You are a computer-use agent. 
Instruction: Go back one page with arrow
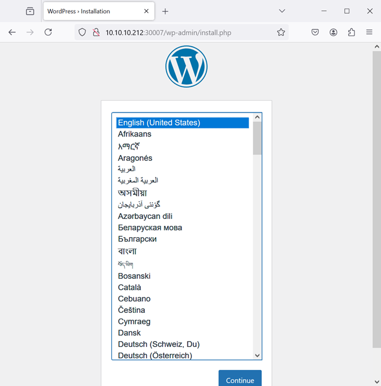[12, 32]
